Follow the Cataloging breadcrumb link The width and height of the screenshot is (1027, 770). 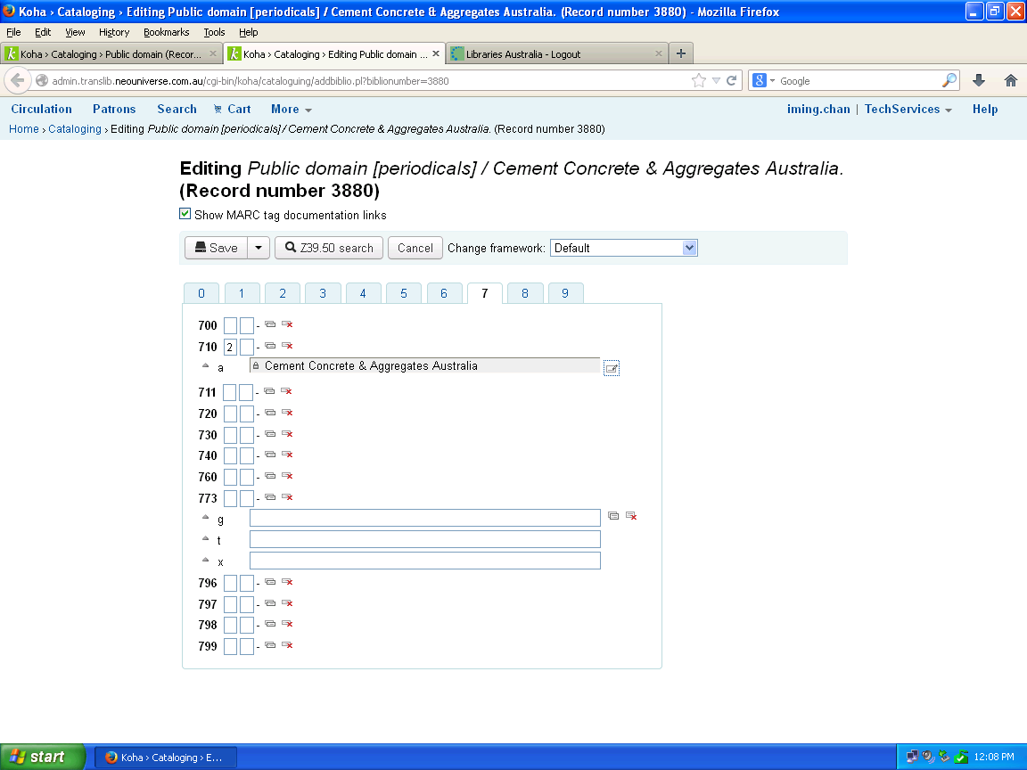[75, 129]
